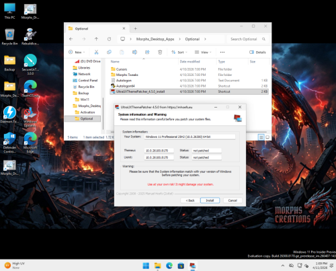Click the Rename icon in Explorer toolbar
336x271 pixels.
pos(134,52)
